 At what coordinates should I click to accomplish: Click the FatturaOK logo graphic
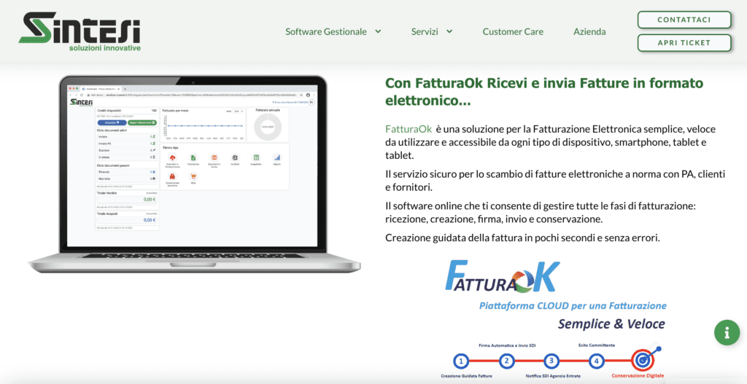[x=502, y=278]
